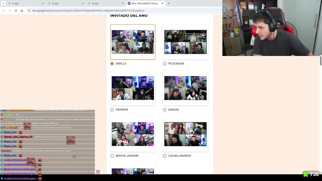Choose the RAKKUN radio option

(165, 110)
